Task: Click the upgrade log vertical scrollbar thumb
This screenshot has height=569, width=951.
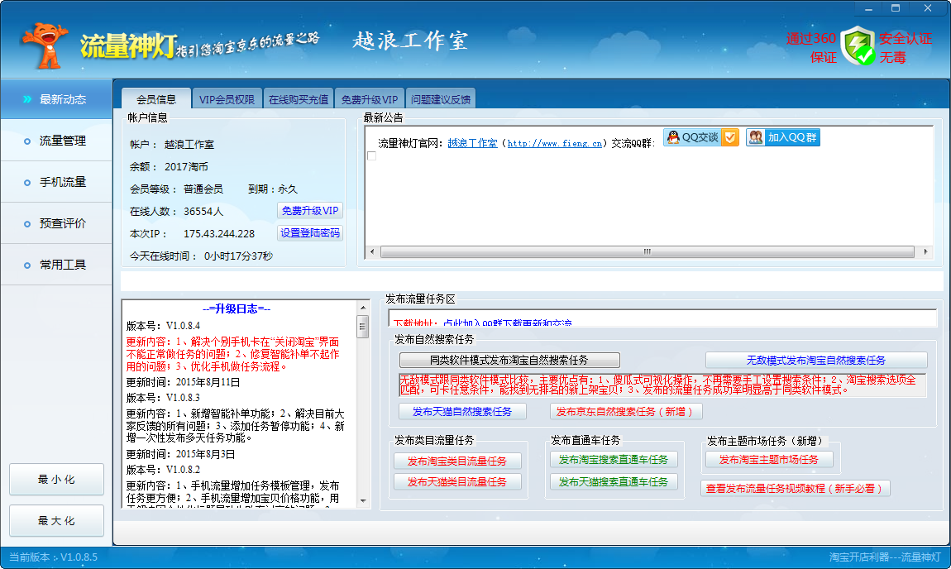Action: pos(363,327)
